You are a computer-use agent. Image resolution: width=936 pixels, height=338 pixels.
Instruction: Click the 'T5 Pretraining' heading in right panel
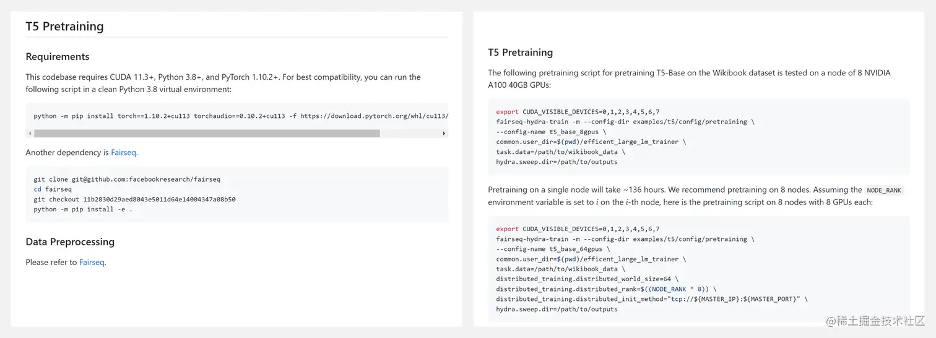520,53
